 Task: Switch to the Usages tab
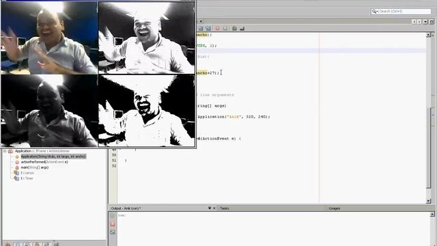tap(334, 208)
